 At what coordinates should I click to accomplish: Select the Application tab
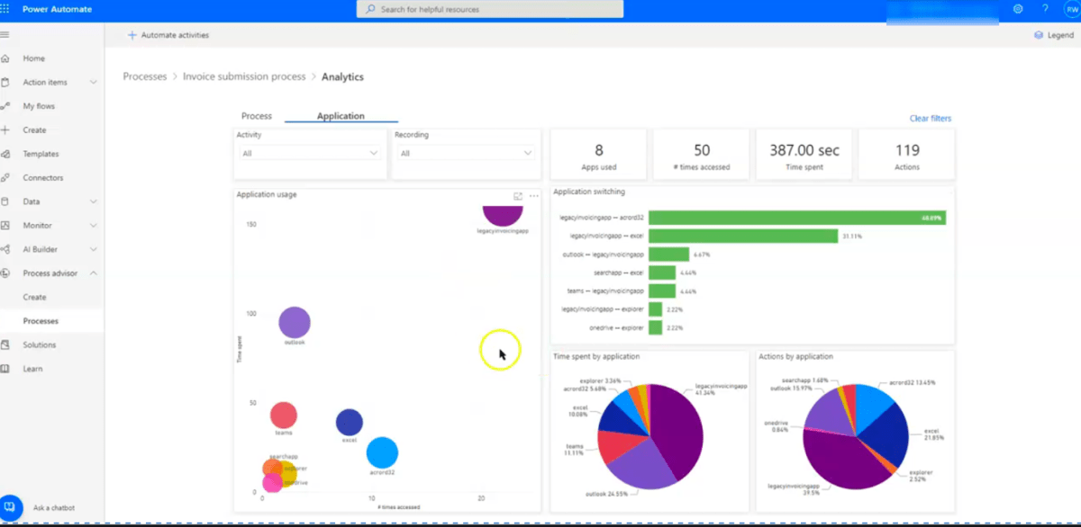[x=341, y=116]
